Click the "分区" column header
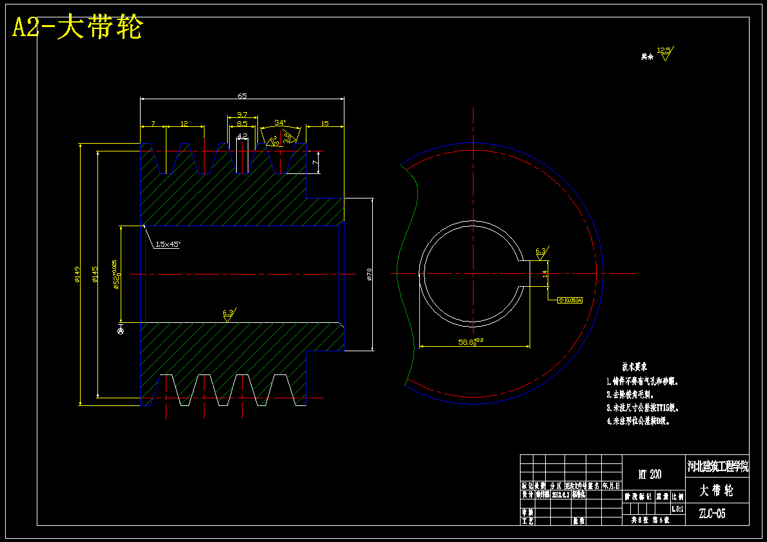The height and width of the screenshot is (542, 767). 555,486
